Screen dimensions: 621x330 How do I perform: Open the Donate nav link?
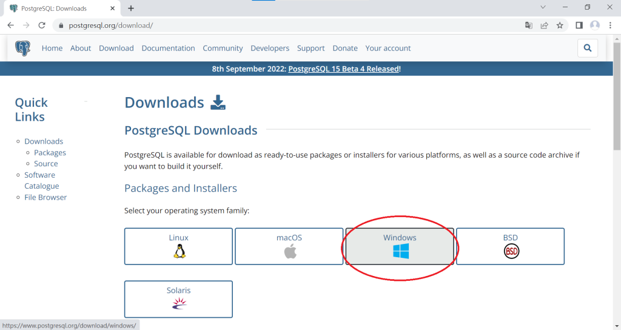coord(345,49)
